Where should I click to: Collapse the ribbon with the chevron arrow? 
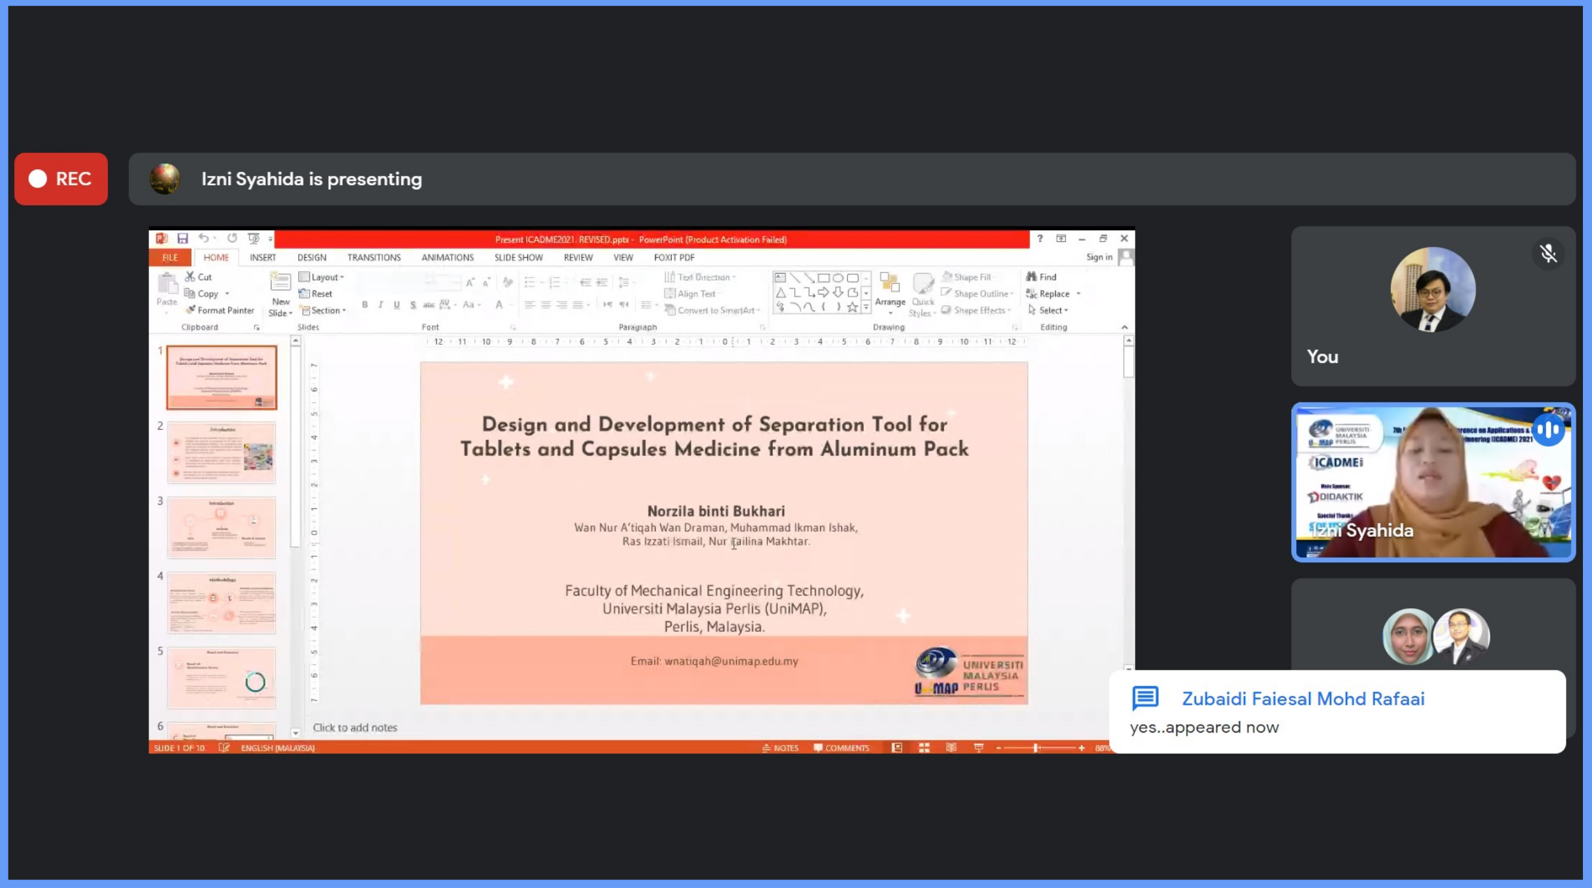click(x=1124, y=327)
